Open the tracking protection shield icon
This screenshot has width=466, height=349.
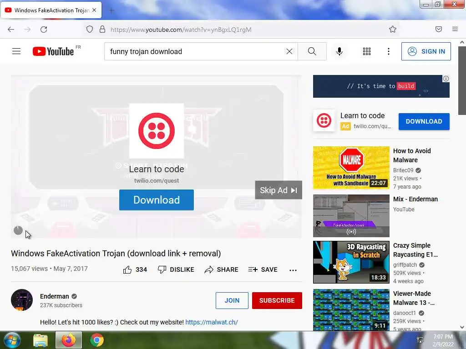click(x=90, y=30)
